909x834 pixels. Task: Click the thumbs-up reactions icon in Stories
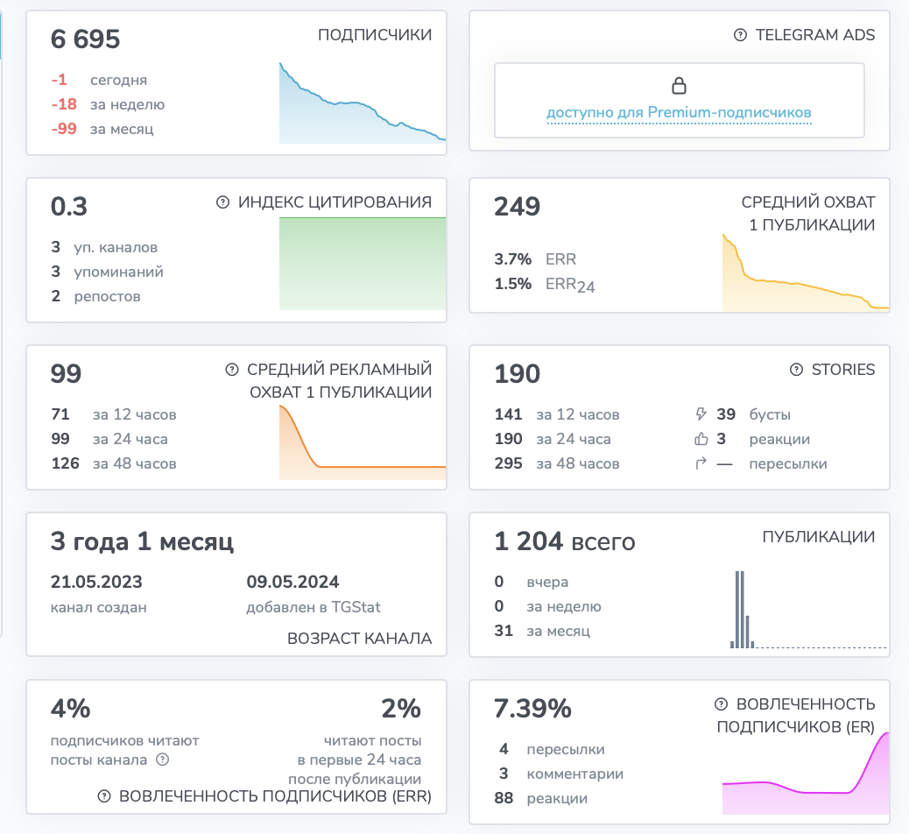701,439
